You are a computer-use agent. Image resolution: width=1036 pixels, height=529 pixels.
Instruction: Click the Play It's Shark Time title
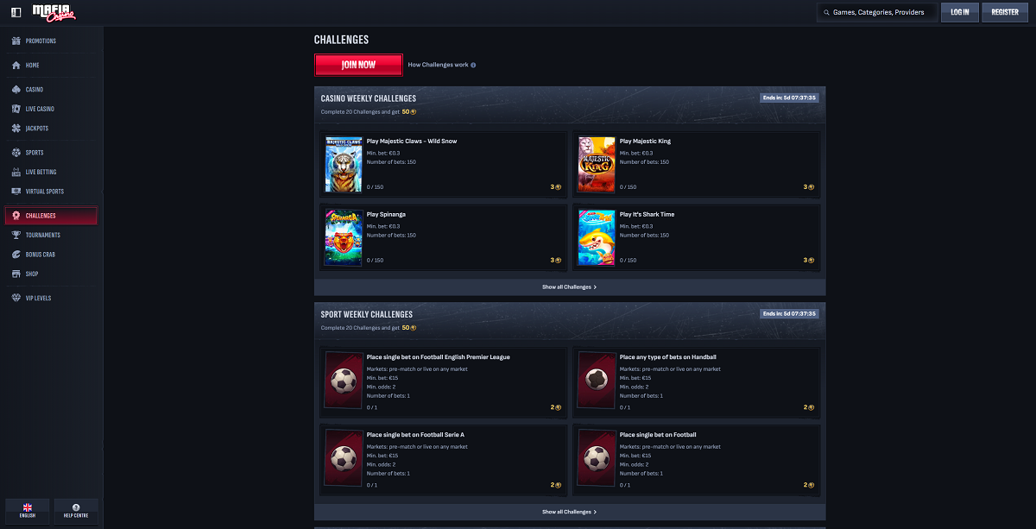coord(647,214)
